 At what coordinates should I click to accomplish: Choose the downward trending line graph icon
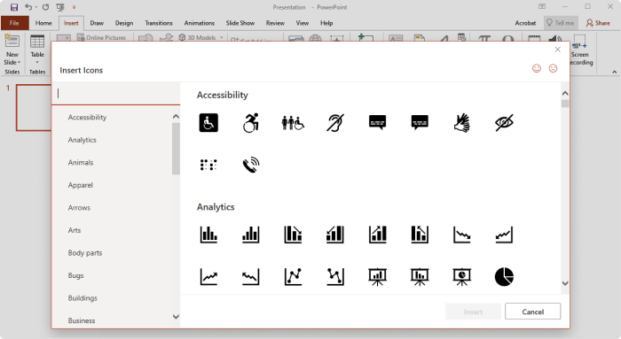coord(462,235)
